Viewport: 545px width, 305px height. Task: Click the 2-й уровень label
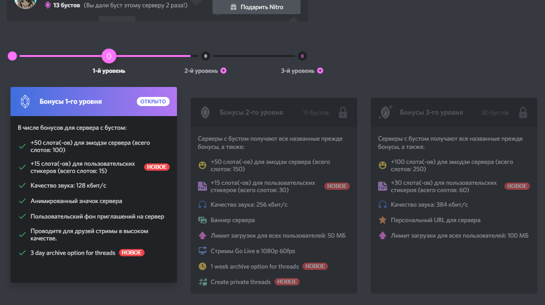[x=201, y=71]
